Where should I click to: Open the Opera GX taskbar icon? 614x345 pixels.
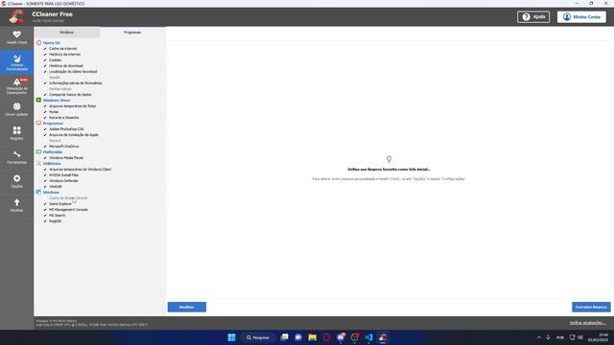coord(326,337)
